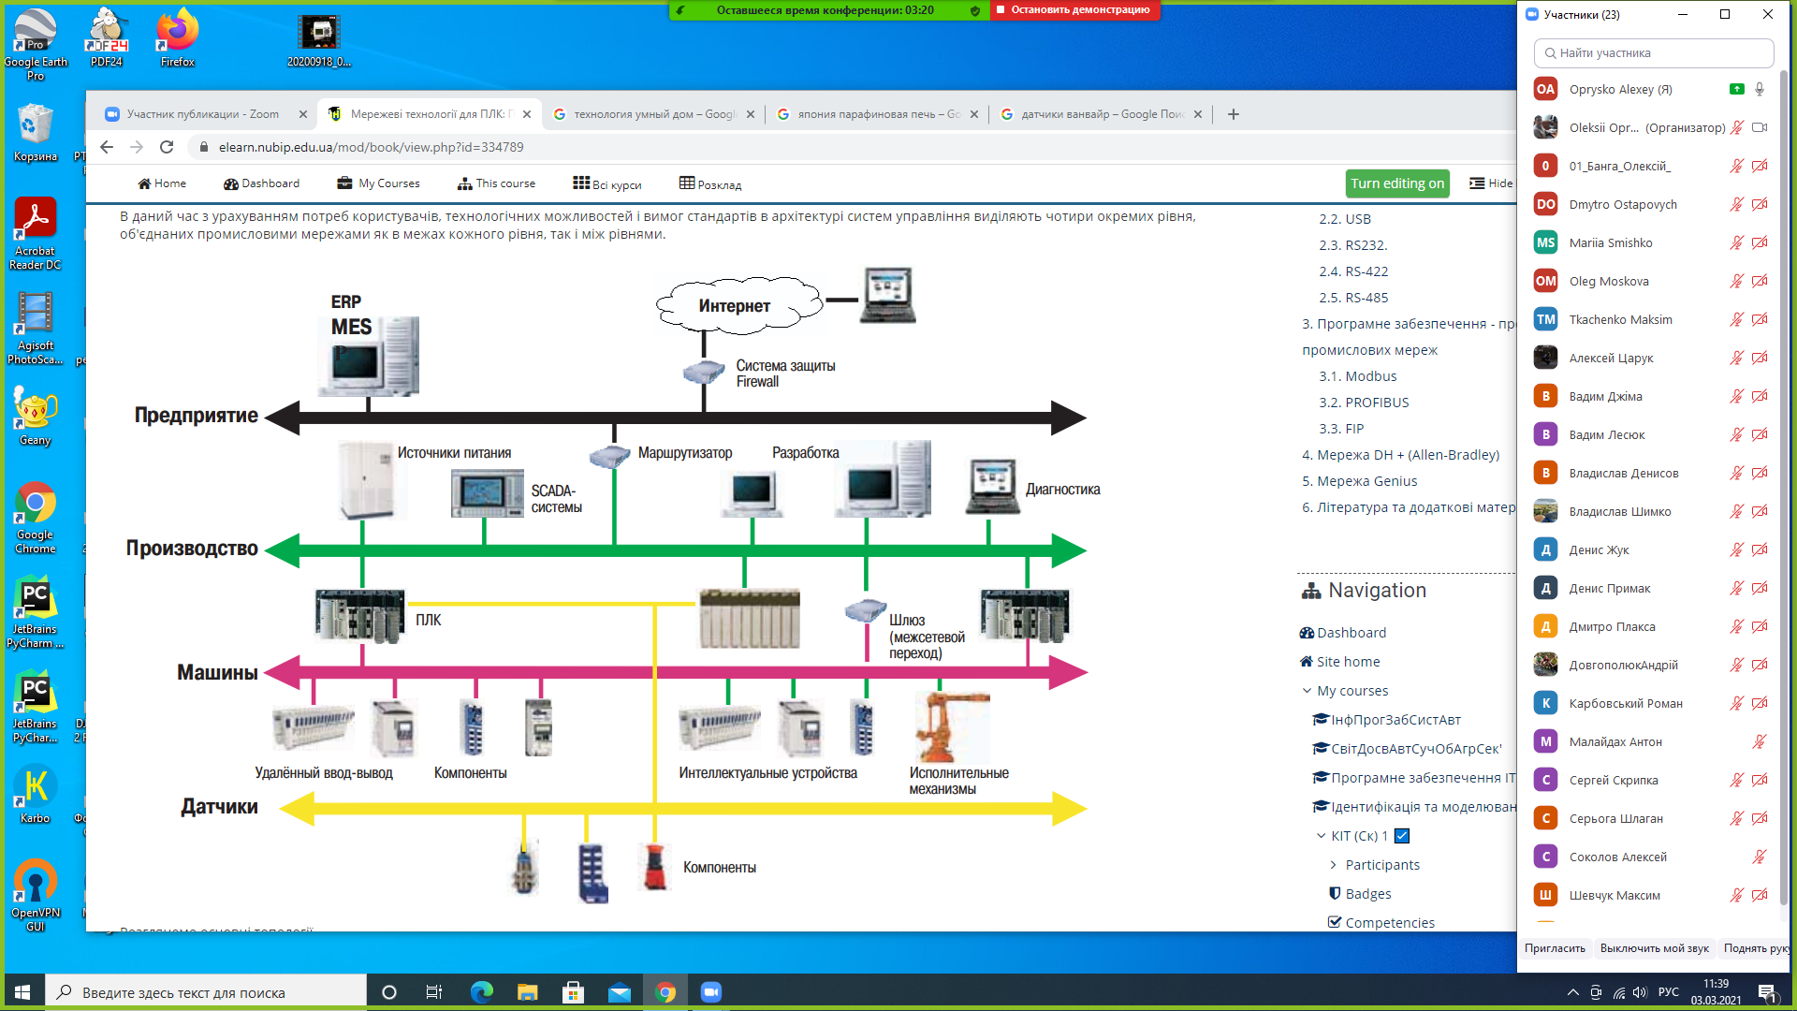Launch Geany from the desktop
The image size is (1797, 1011).
pos(36,417)
